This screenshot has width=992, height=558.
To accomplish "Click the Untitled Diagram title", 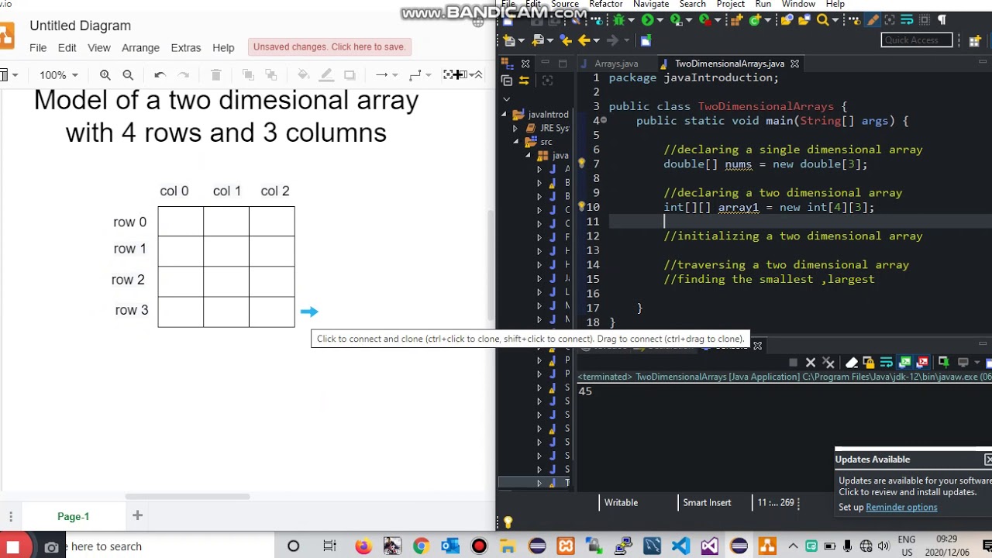I will [81, 26].
